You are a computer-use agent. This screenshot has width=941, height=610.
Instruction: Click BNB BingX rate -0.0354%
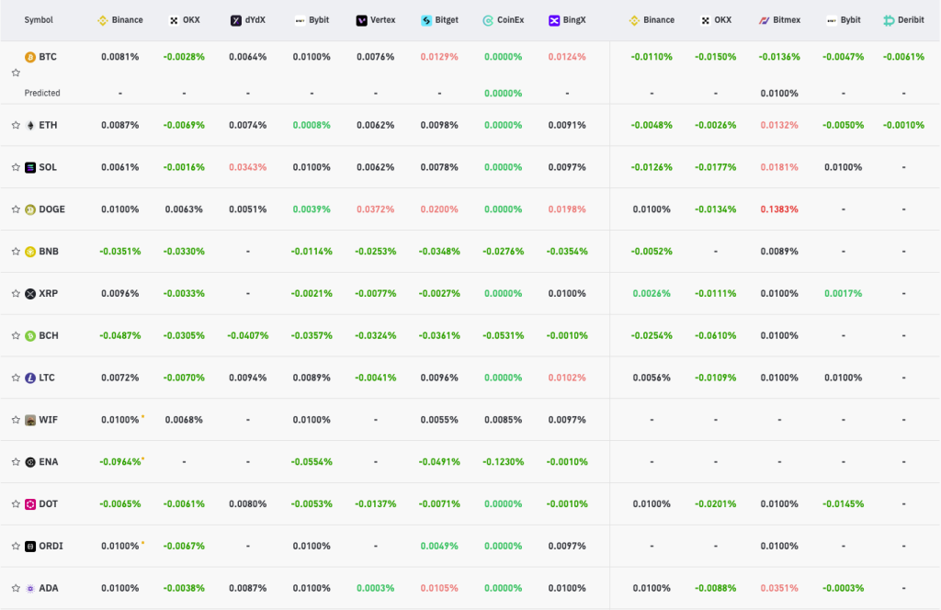click(x=567, y=252)
